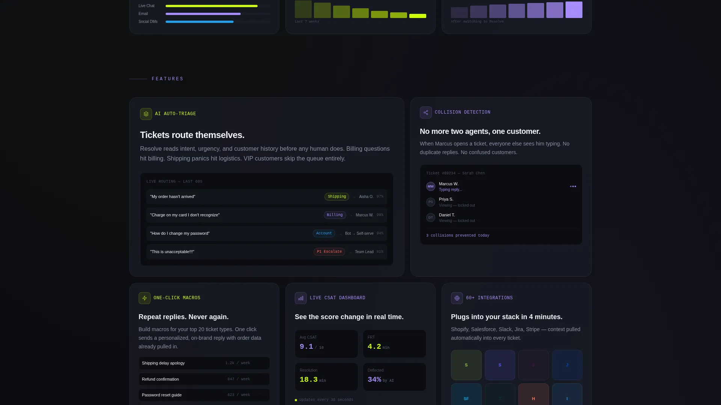Screen dimensions: 721x405
Task: Select the dim green Z integration tile
Action: [x=500, y=394]
